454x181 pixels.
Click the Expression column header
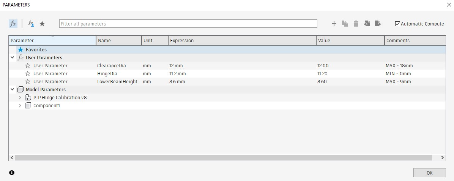tap(242, 41)
